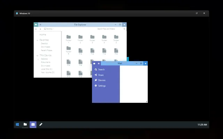The image size is (223, 139).
Task: Select Folder 6 icon
Action: click(69, 48)
